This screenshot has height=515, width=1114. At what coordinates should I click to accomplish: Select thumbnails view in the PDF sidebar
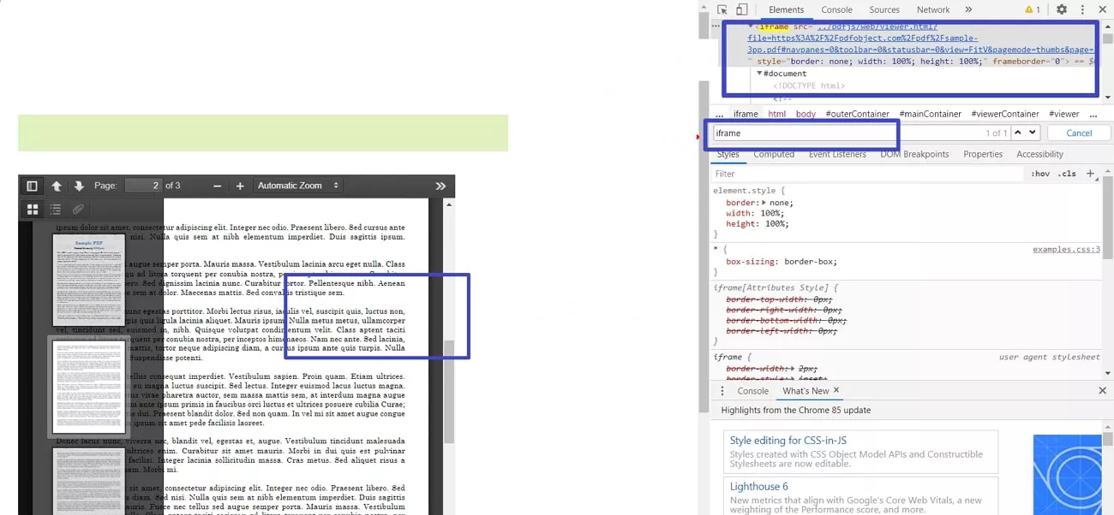pyautogui.click(x=32, y=209)
